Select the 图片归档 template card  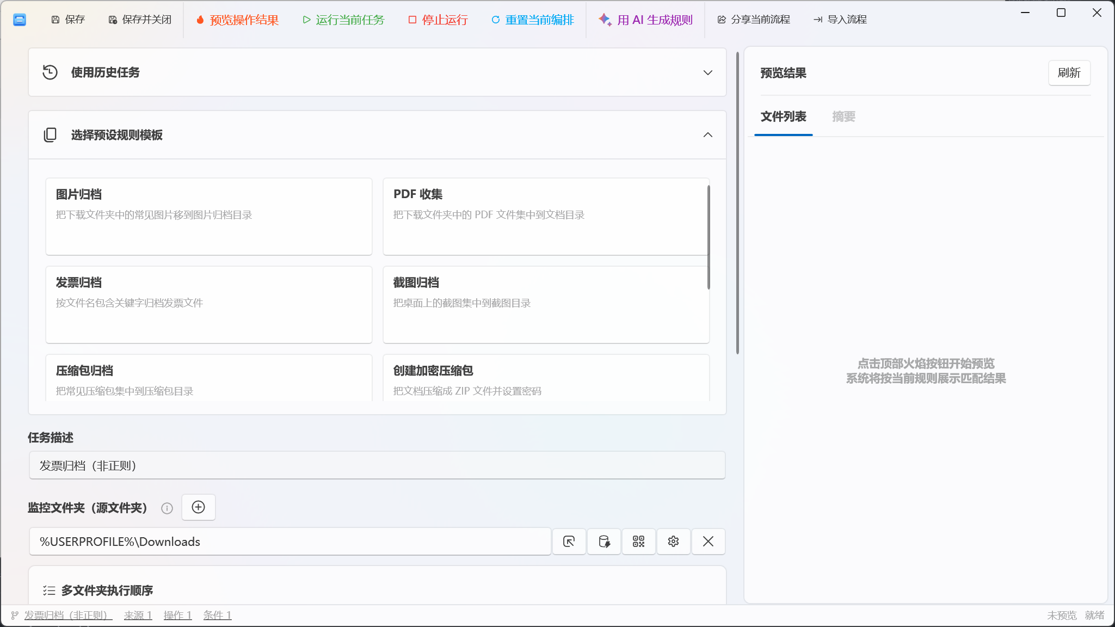(x=209, y=217)
